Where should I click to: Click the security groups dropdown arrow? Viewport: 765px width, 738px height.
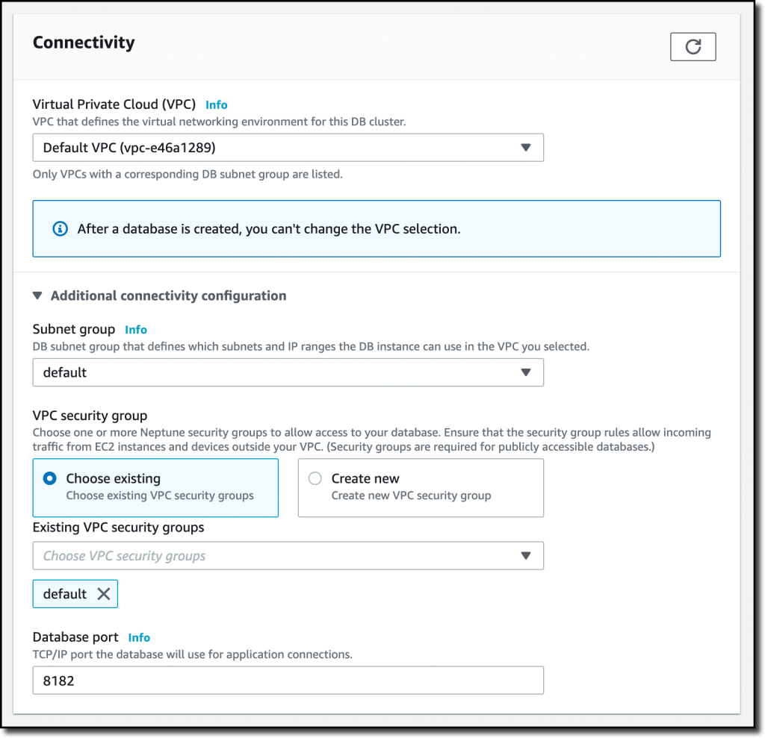tap(525, 556)
